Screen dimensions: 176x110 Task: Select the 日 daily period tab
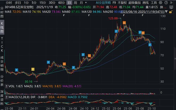pyautogui.click(x=69, y=3)
